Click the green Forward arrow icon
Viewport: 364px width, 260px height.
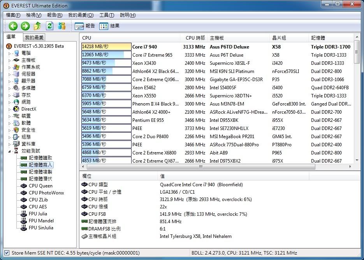(25, 26)
